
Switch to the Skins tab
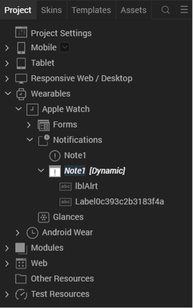click(51, 10)
